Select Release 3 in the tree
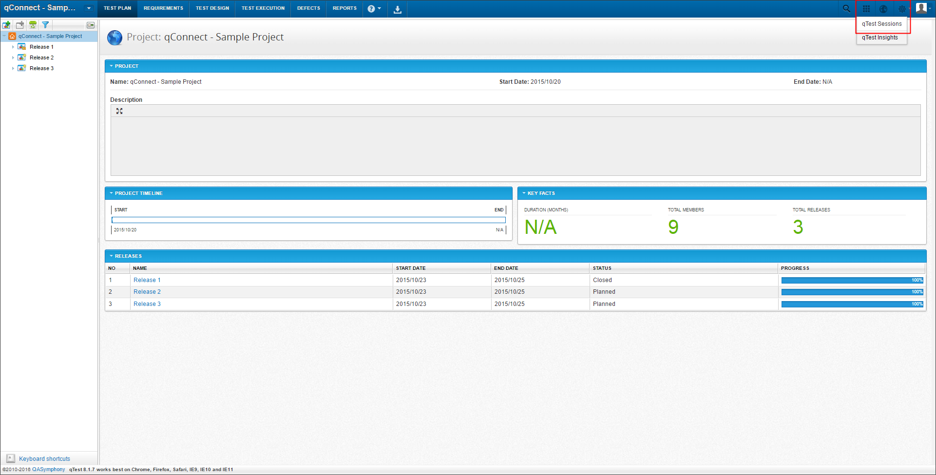Image resolution: width=936 pixels, height=475 pixels. (x=41, y=68)
